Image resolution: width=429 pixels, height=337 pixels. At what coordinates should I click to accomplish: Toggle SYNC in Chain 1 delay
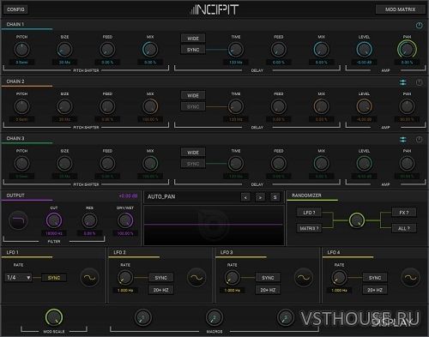tap(193, 50)
